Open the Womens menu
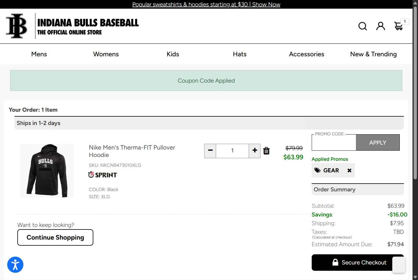 pos(106,54)
